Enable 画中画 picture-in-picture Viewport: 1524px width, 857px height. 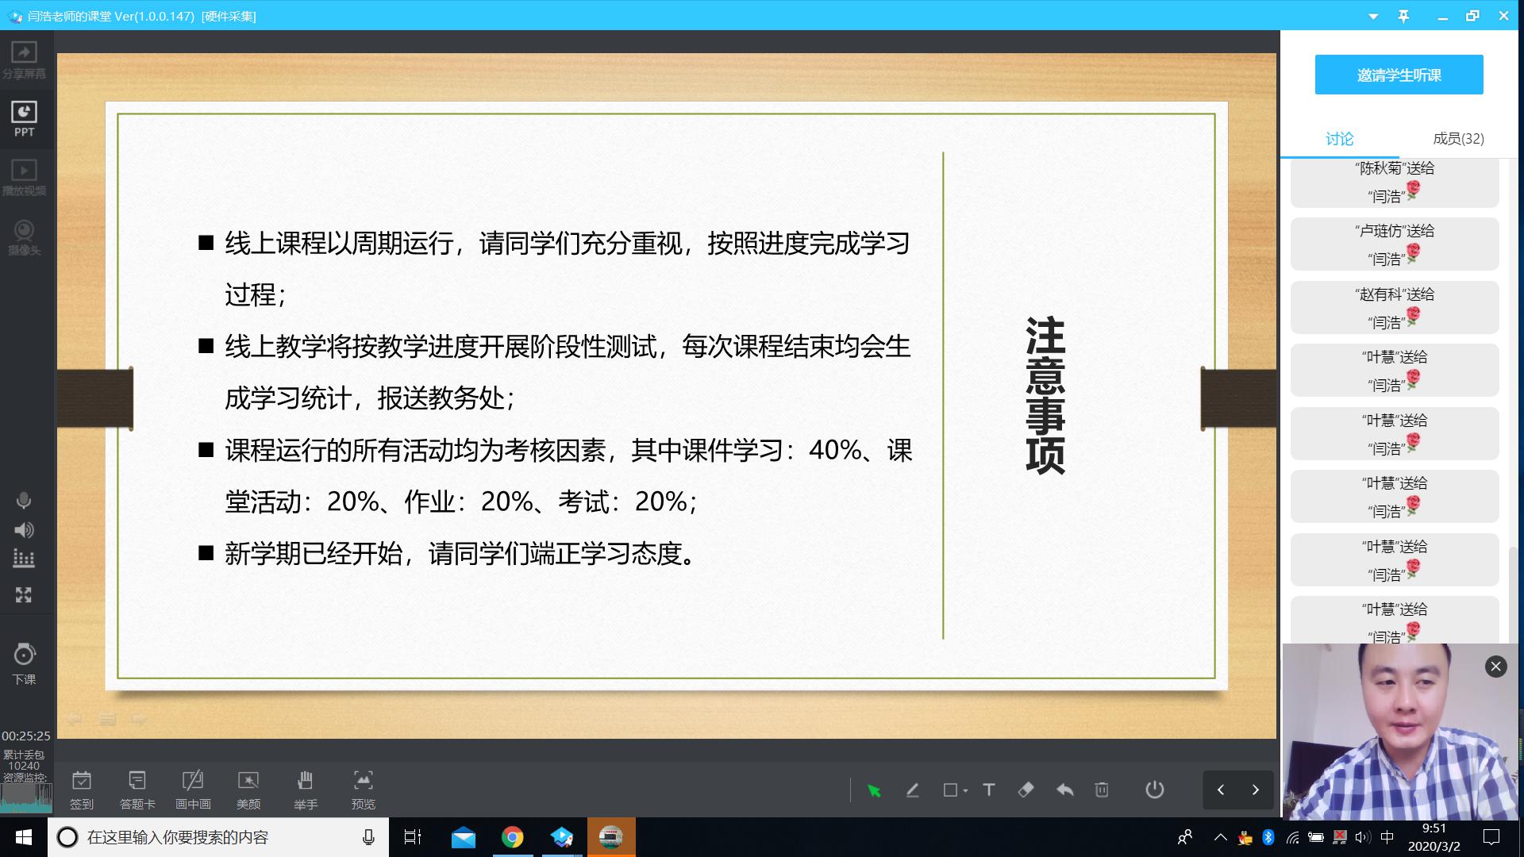point(193,790)
